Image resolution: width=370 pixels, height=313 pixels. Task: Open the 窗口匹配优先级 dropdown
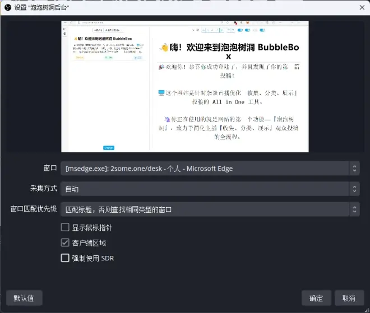click(x=210, y=209)
